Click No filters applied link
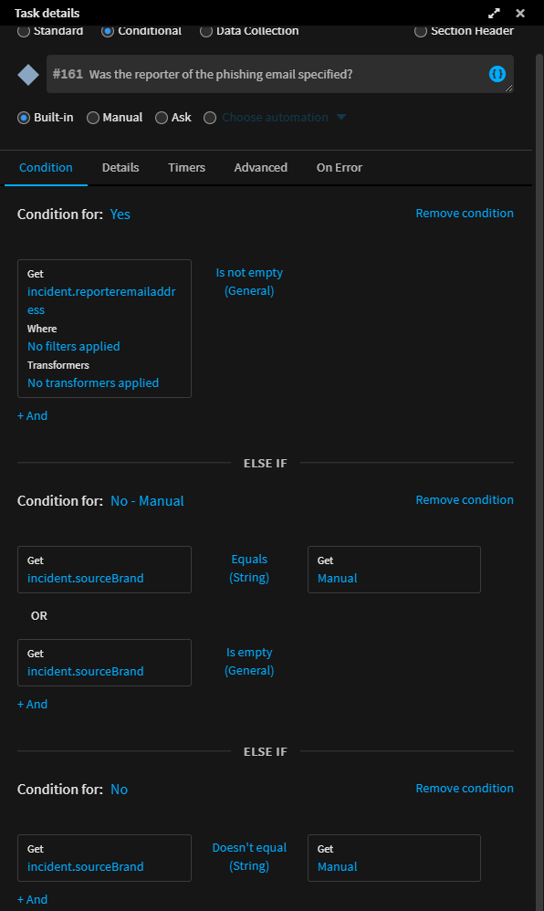 pyautogui.click(x=74, y=346)
